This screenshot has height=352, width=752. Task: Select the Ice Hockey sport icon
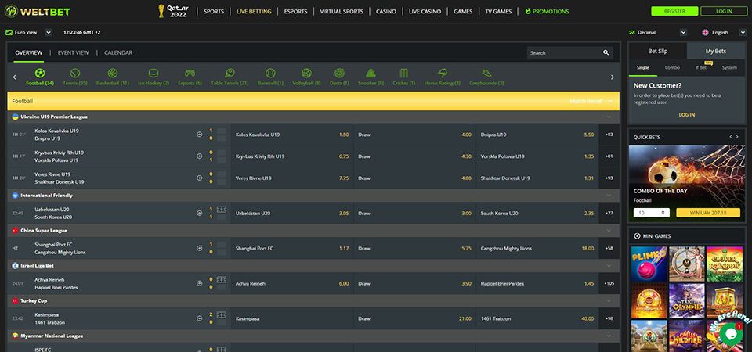coord(154,74)
